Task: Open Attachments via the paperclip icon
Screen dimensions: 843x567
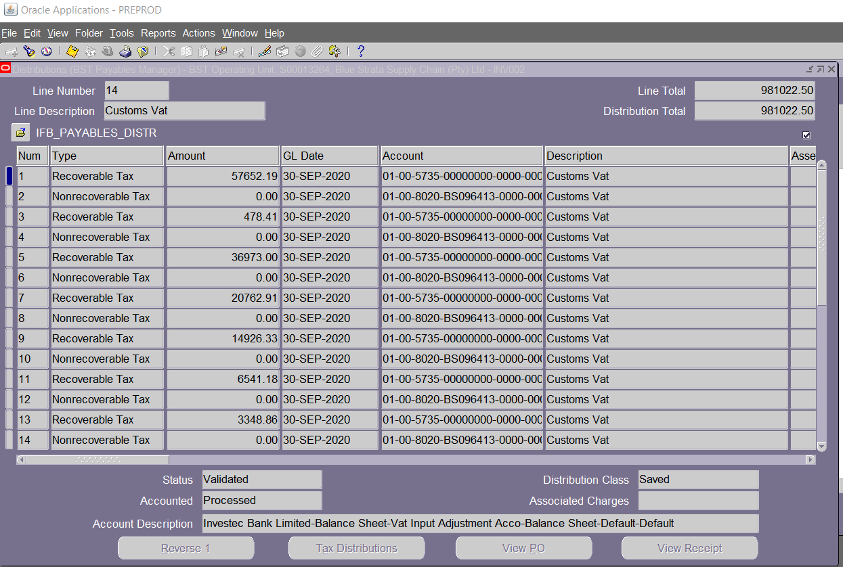Action: point(317,51)
